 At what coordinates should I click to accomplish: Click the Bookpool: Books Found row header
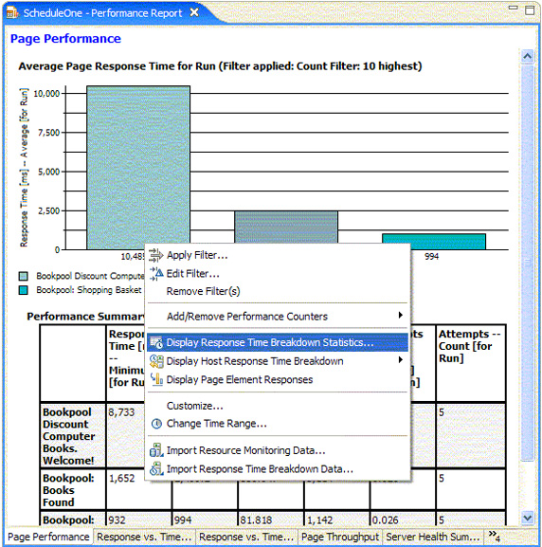[x=73, y=490]
